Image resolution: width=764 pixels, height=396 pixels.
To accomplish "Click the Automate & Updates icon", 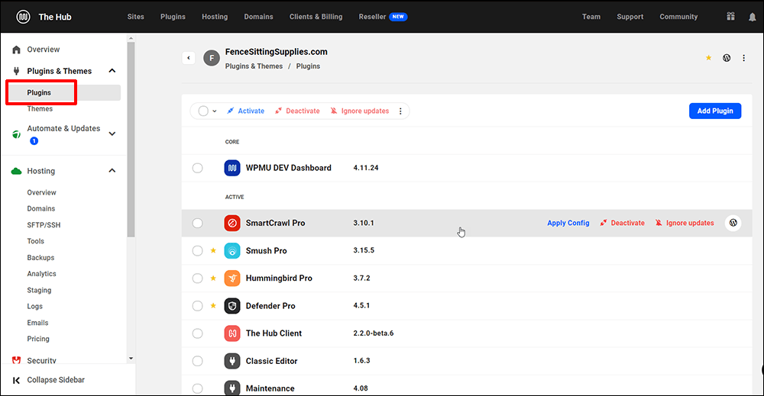I will 17,134.
